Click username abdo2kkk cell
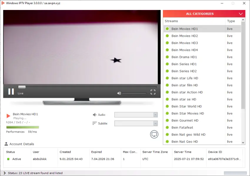This screenshot has width=250, height=176. (x=40, y=159)
